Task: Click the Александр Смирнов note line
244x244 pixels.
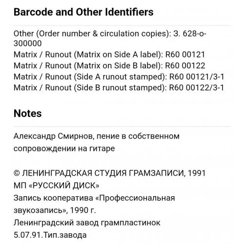Action: coord(97,136)
